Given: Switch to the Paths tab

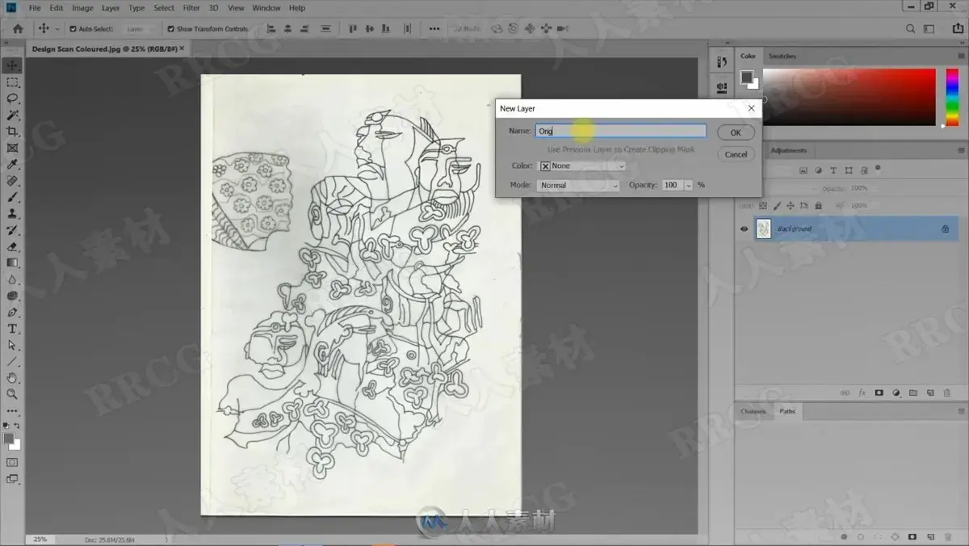Looking at the screenshot, I should pos(787,411).
